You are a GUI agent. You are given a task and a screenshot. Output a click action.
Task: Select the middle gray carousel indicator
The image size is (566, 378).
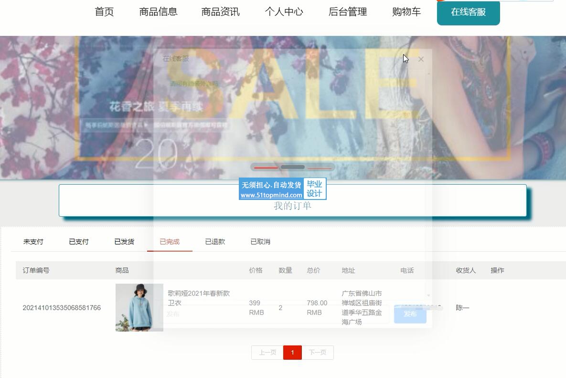tap(293, 168)
